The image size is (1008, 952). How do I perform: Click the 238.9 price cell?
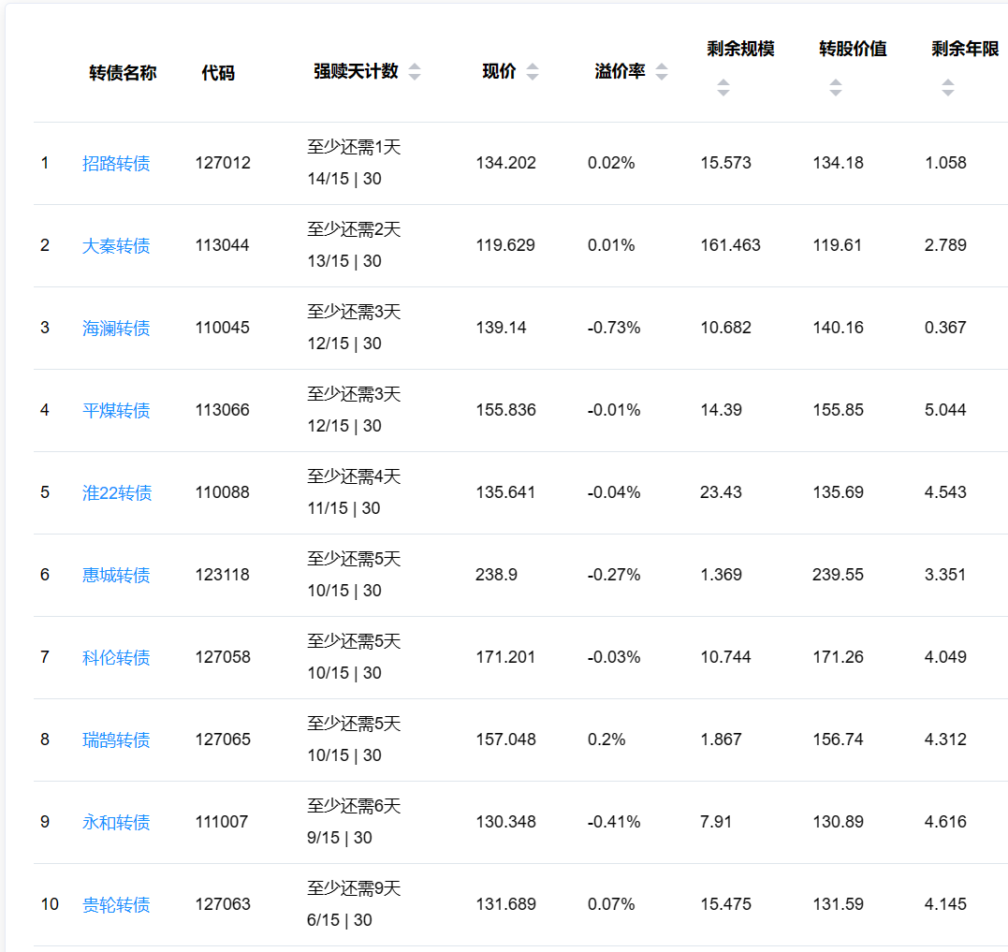click(x=496, y=575)
